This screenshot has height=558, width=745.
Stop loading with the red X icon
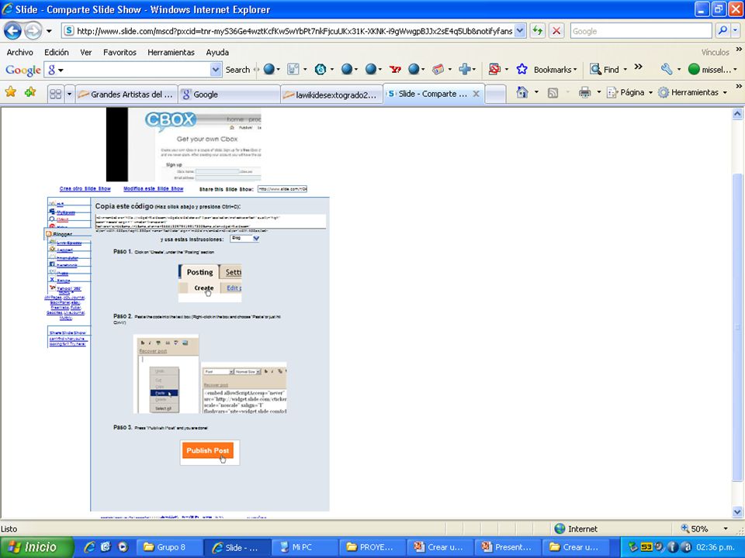click(x=556, y=31)
